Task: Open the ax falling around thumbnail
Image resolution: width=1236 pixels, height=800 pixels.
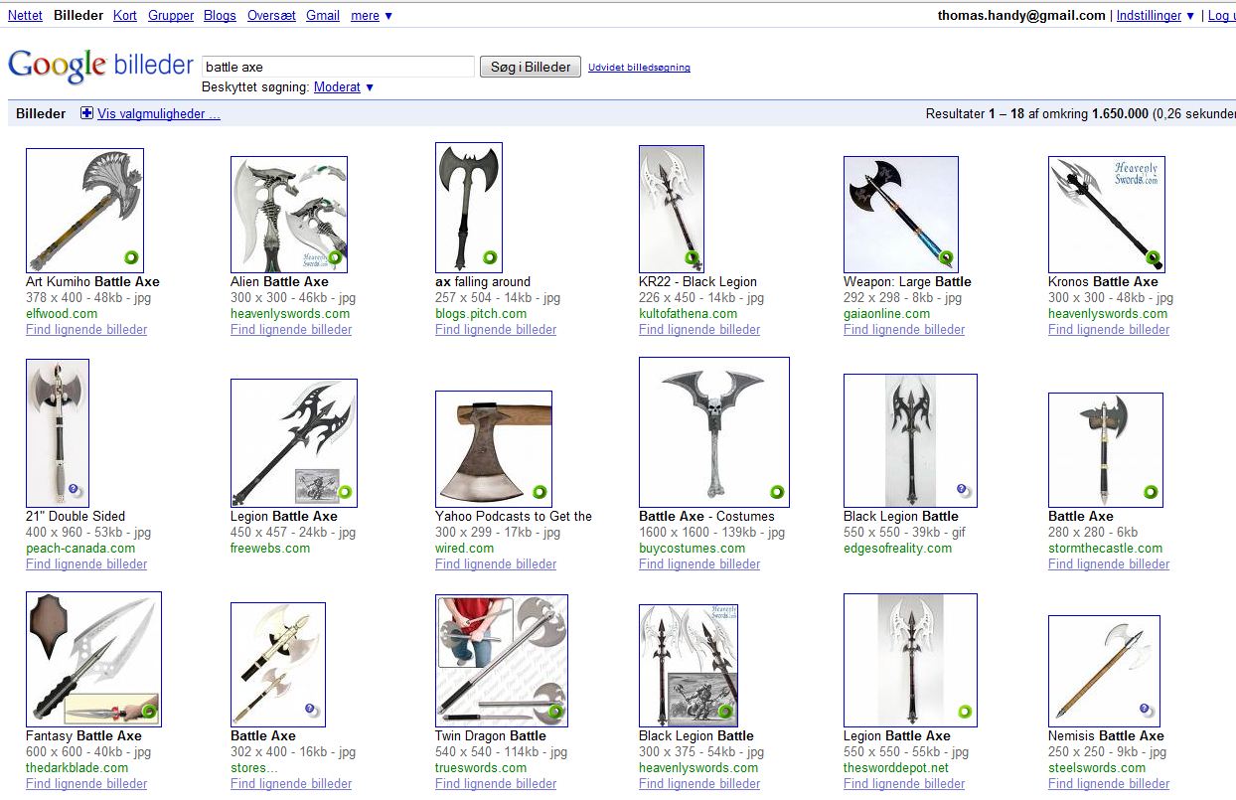Action: coord(469,207)
